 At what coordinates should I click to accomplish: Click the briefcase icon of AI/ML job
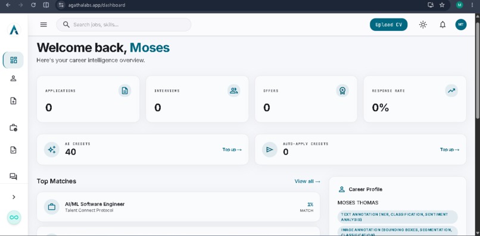click(x=52, y=207)
